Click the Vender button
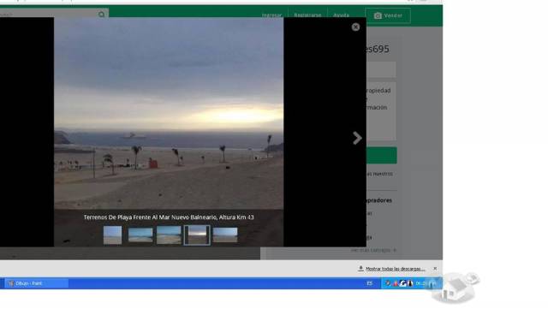Screen dimensions: 548x309 click(388, 15)
